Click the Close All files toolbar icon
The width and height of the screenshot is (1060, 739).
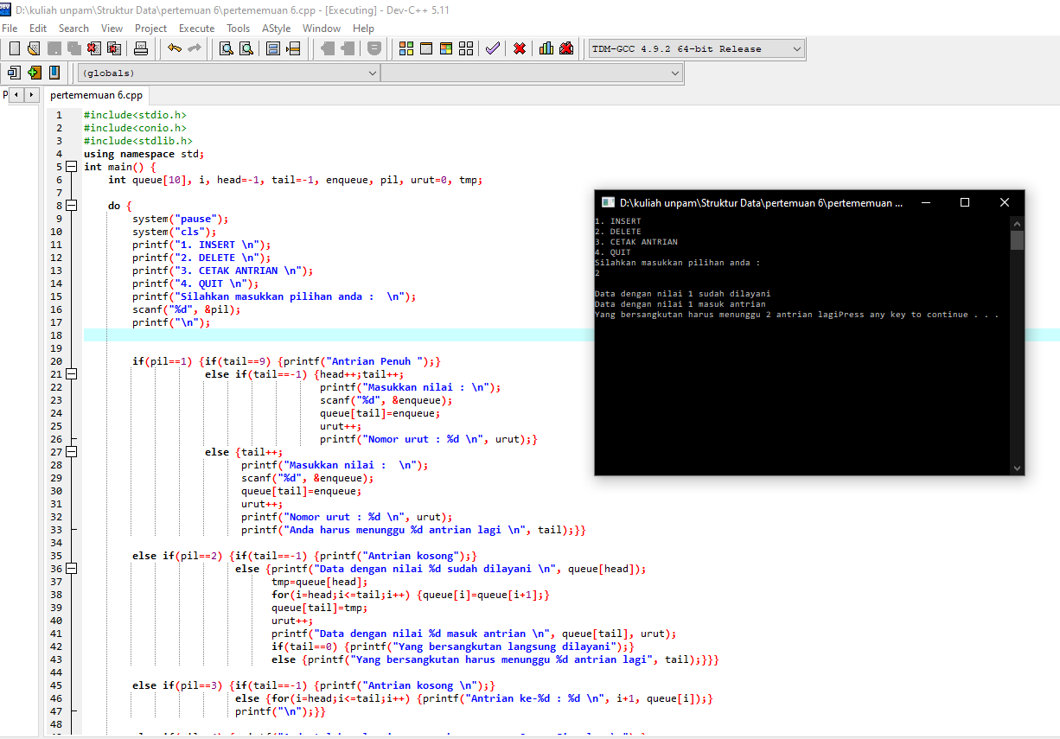(x=114, y=48)
